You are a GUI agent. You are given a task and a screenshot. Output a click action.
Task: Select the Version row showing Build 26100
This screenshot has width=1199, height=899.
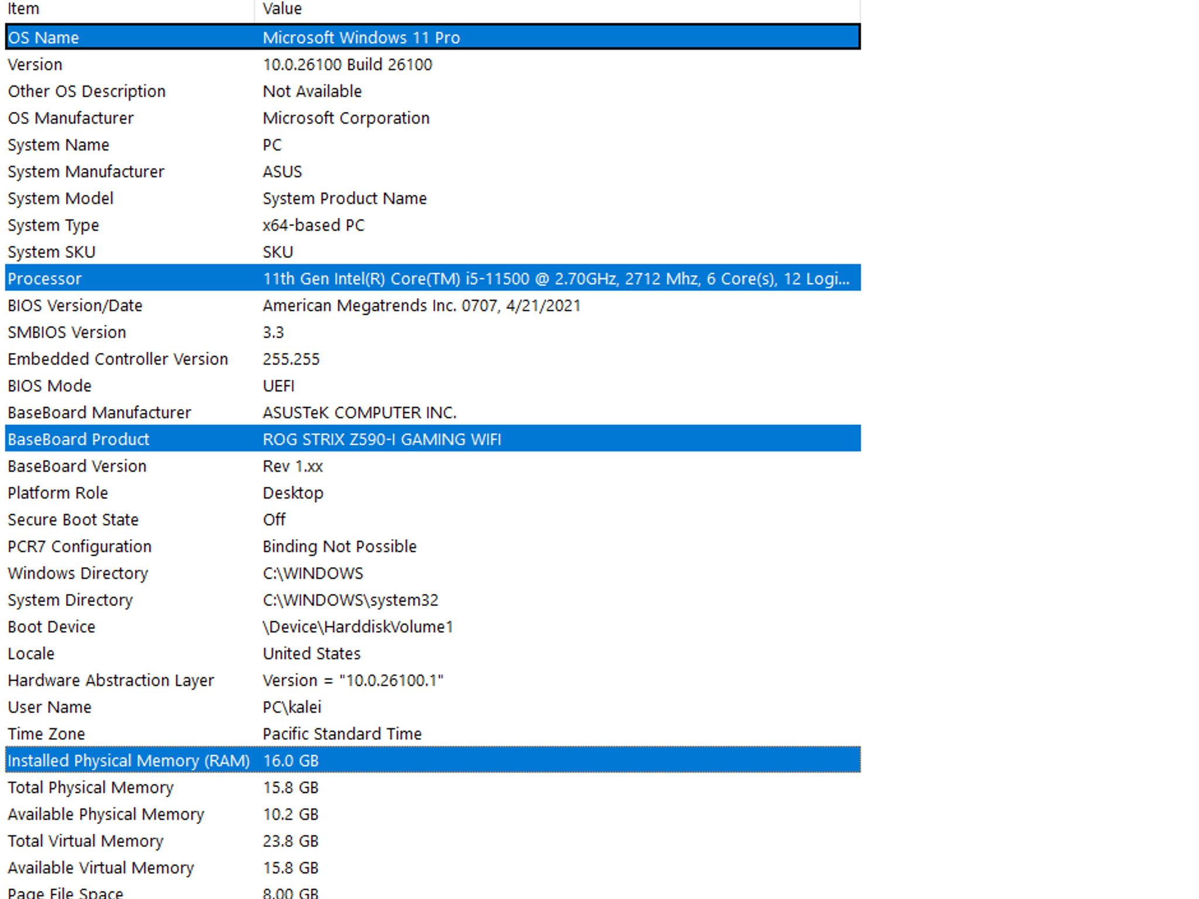point(234,64)
